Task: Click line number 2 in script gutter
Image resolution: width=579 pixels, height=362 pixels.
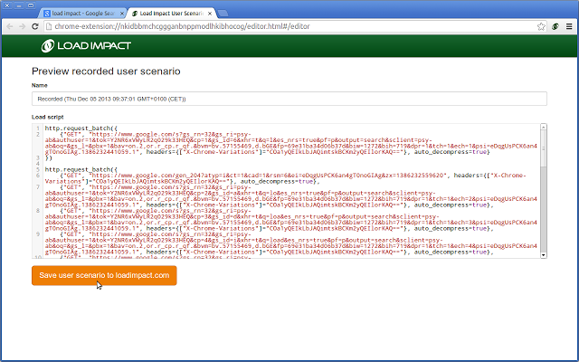Action: pyautogui.click(x=38, y=134)
